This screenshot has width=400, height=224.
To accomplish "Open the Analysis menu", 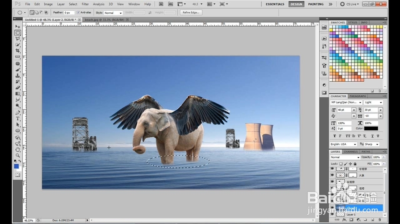I will [x=99, y=4].
